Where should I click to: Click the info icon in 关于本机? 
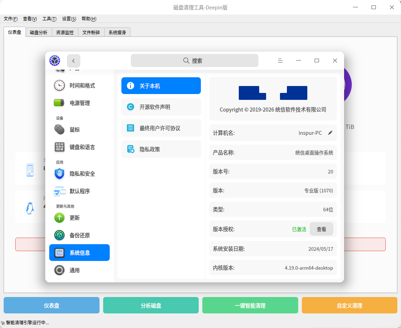point(131,86)
